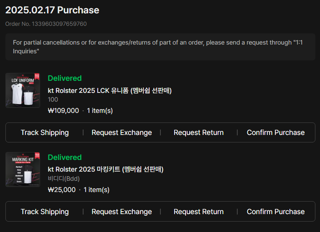320x232 pixels.
Task: Open kt Rolster 2025 마킹키트 product title
Action: [x=106, y=170]
